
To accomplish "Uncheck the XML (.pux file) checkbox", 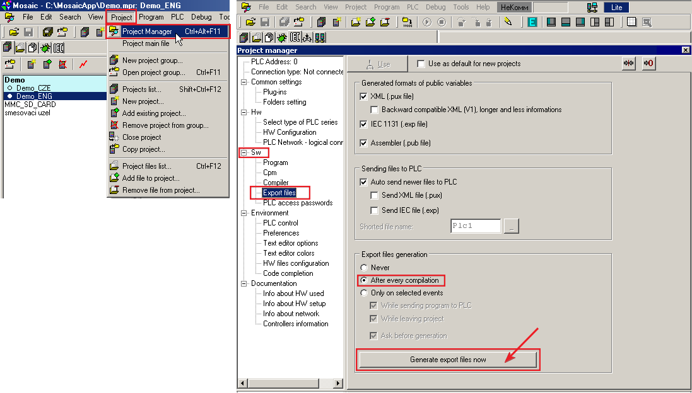I will 363,96.
